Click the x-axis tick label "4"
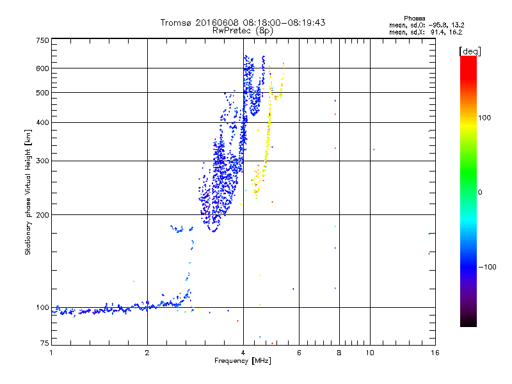The height and width of the screenshot is (384, 512). [243, 353]
